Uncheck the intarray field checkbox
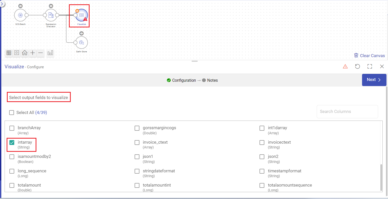The width and height of the screenshot is (388, 199). tap(12, 142)
